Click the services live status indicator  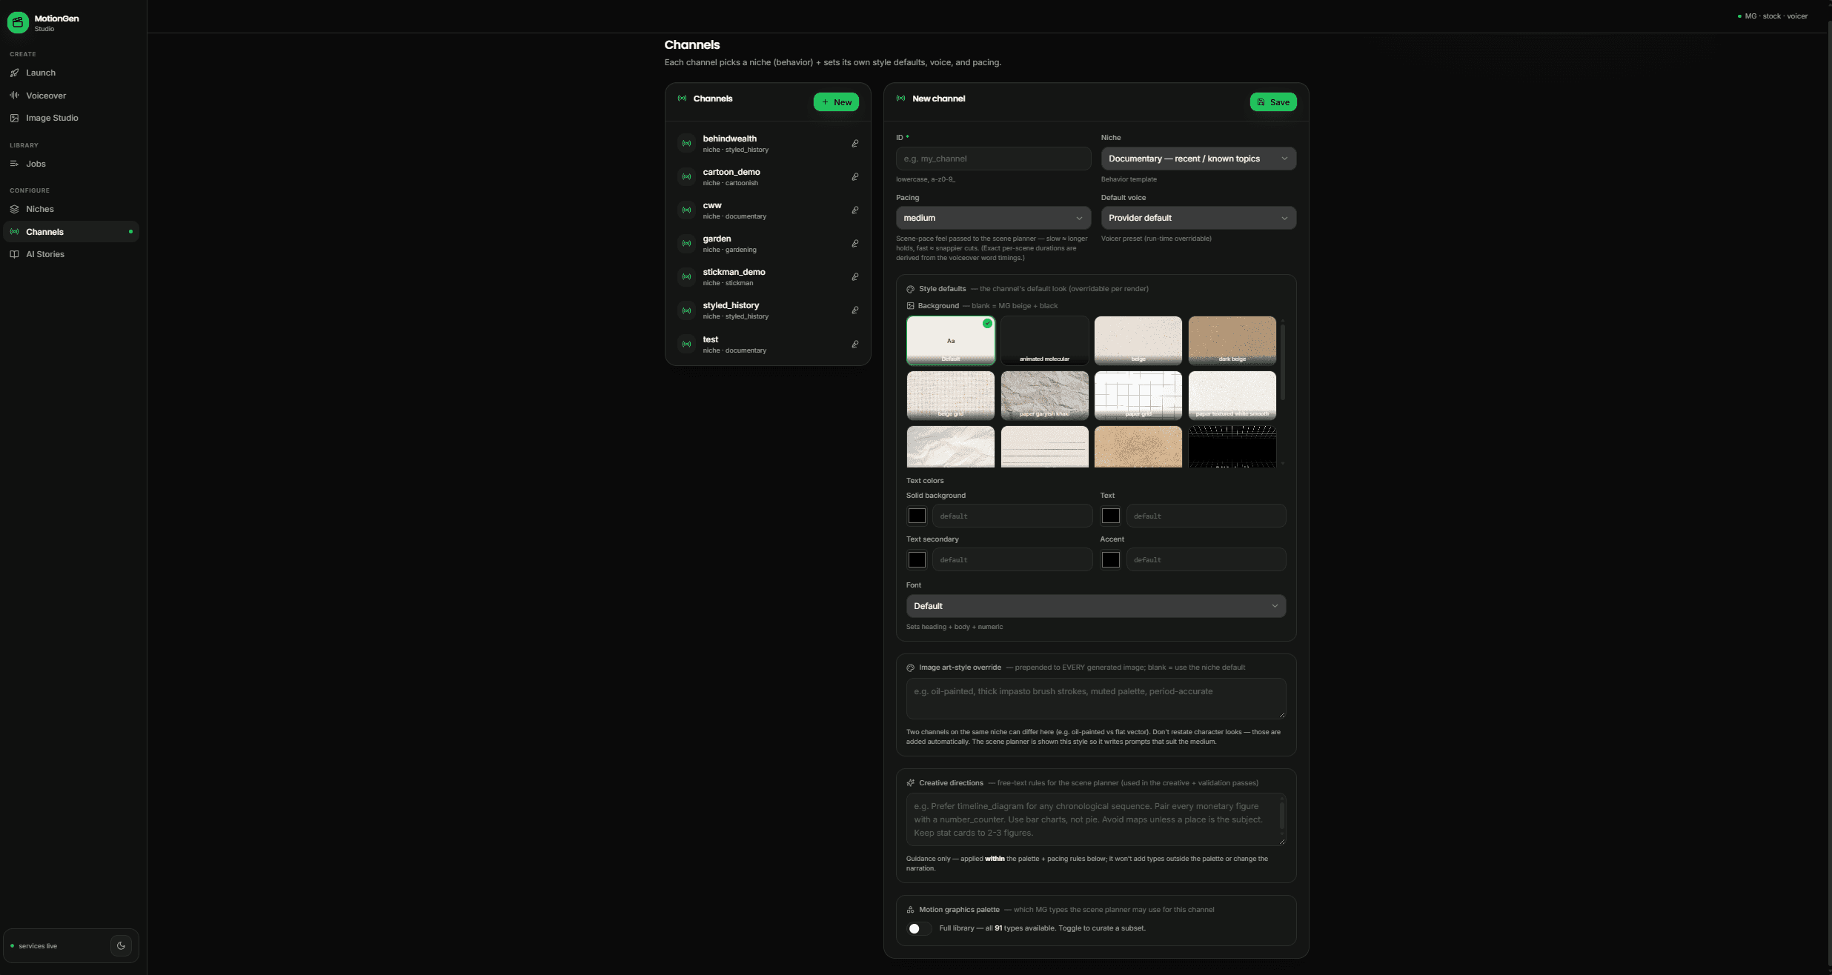point(33,946)
